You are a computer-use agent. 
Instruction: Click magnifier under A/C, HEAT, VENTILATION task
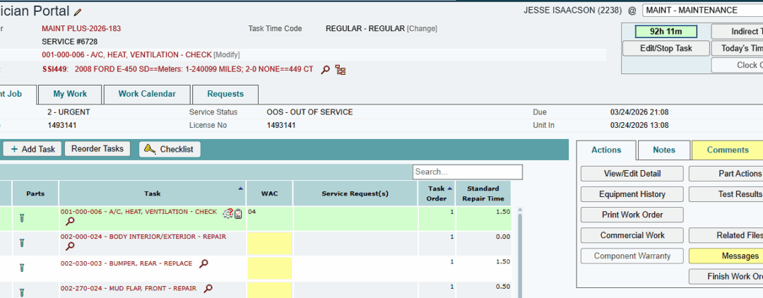point(70,222)
